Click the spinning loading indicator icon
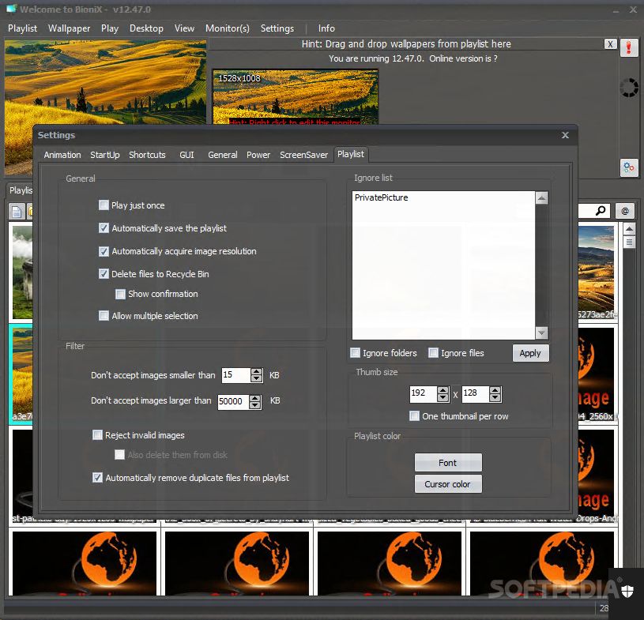 [x=629, y=88]
